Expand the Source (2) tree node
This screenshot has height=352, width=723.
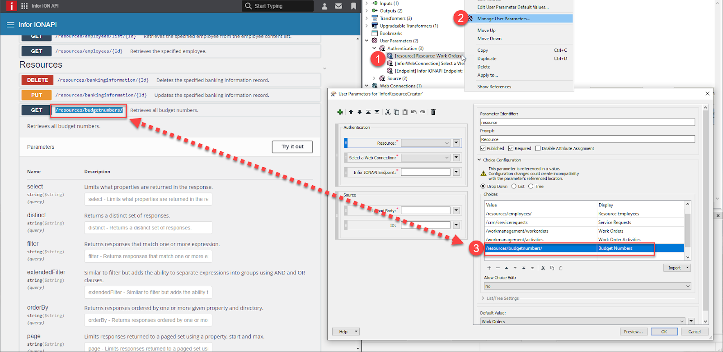(374, 78)
